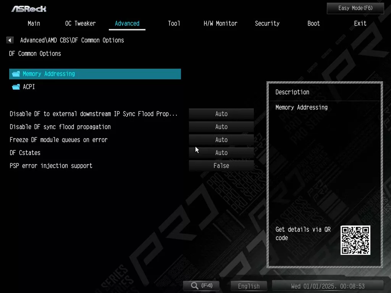Click the ASRock logo
The height and width of the screenshot is (293, 391).
(x=29, y=9)
